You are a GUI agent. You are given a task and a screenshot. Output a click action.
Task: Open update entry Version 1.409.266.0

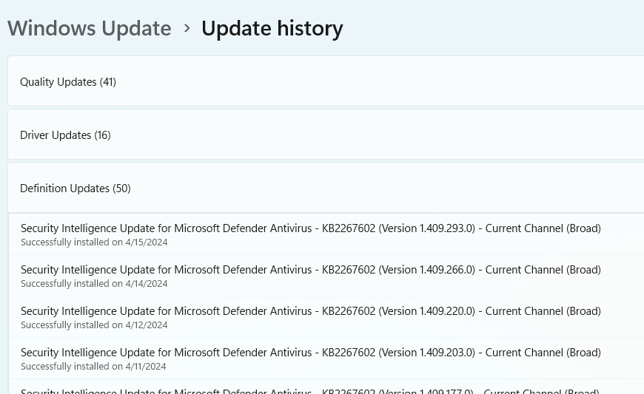310,270
